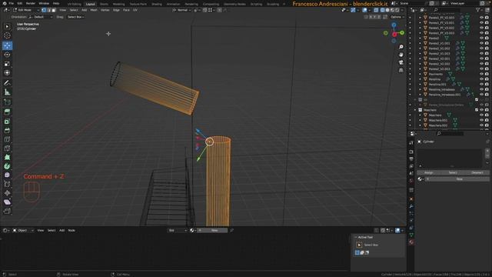The image size is (492, 277).
Task: Select the Shear tool
Action: click(7, 202)
